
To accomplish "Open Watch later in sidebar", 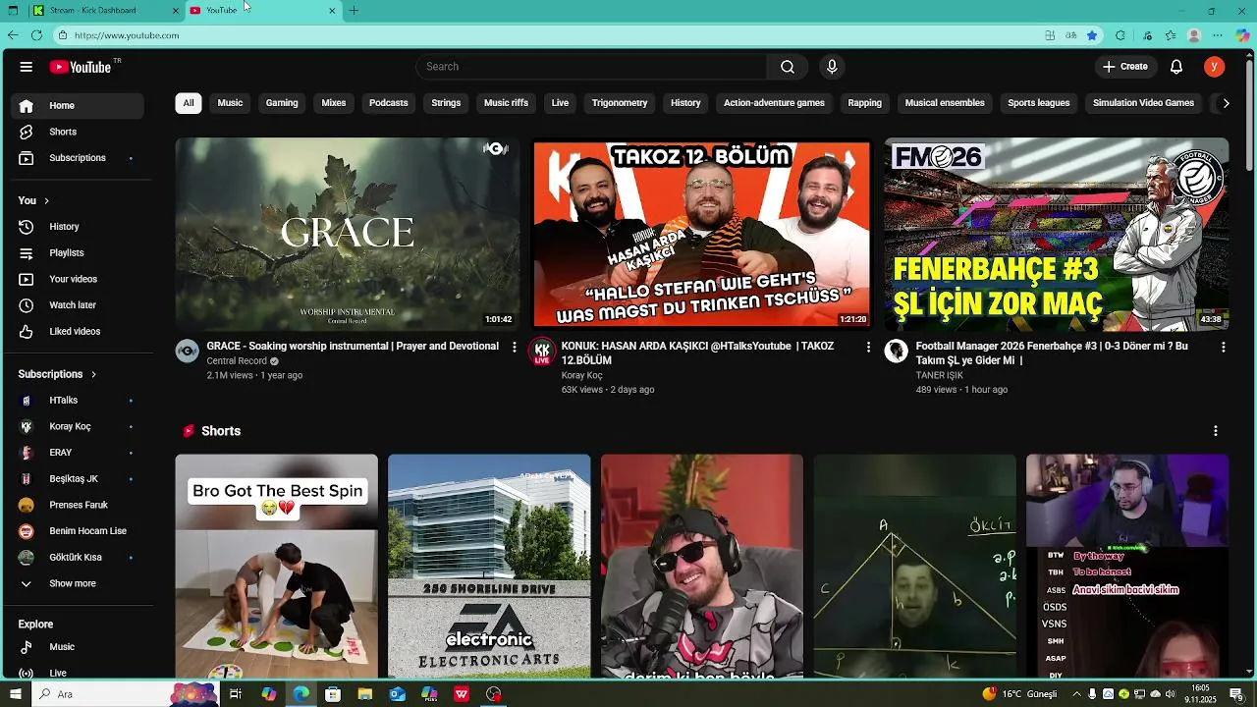I will click(79, 305).
